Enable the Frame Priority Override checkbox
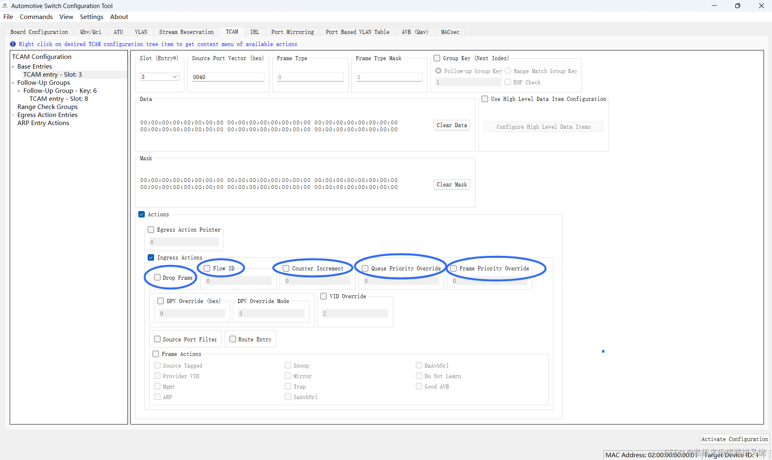Image resolution: width=772 pixels, height=460 pixels. coord(453,268)
